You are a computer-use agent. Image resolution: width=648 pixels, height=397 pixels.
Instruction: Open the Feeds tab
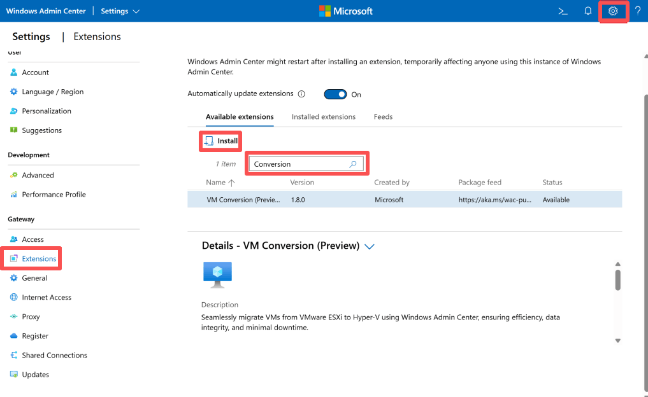[x=383, y=117]
